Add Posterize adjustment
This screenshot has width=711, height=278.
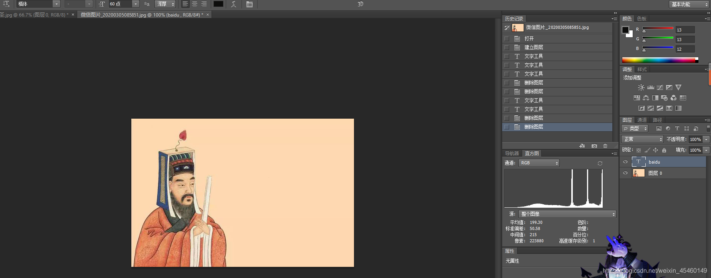click(650, 108)
